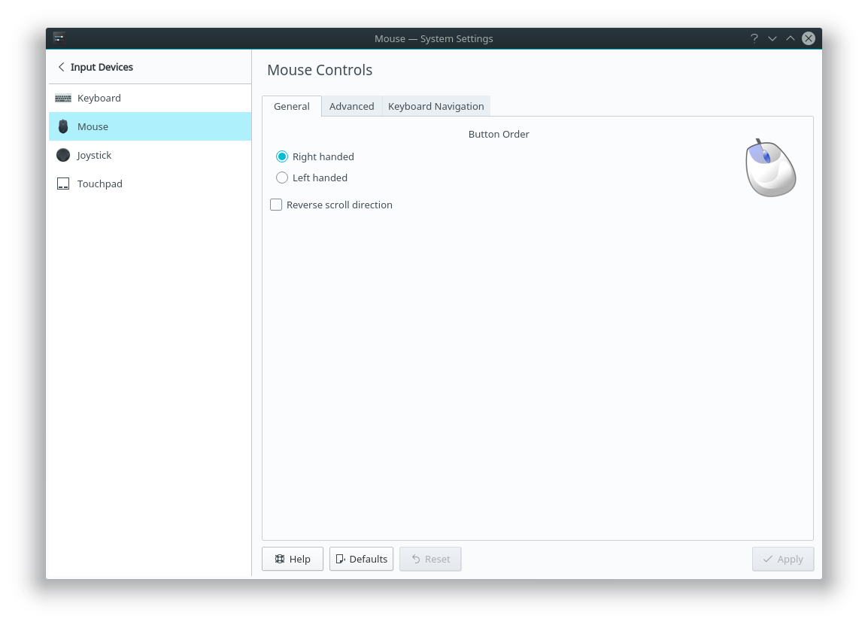Open the Keyboard Navigation tab
Image resolution: width=868 pixels, height=625 pixels.
[436, 106]
